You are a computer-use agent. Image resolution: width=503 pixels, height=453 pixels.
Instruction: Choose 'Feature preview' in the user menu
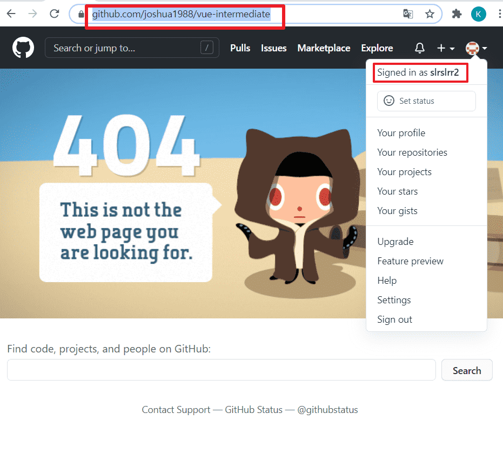click(410, 261)
